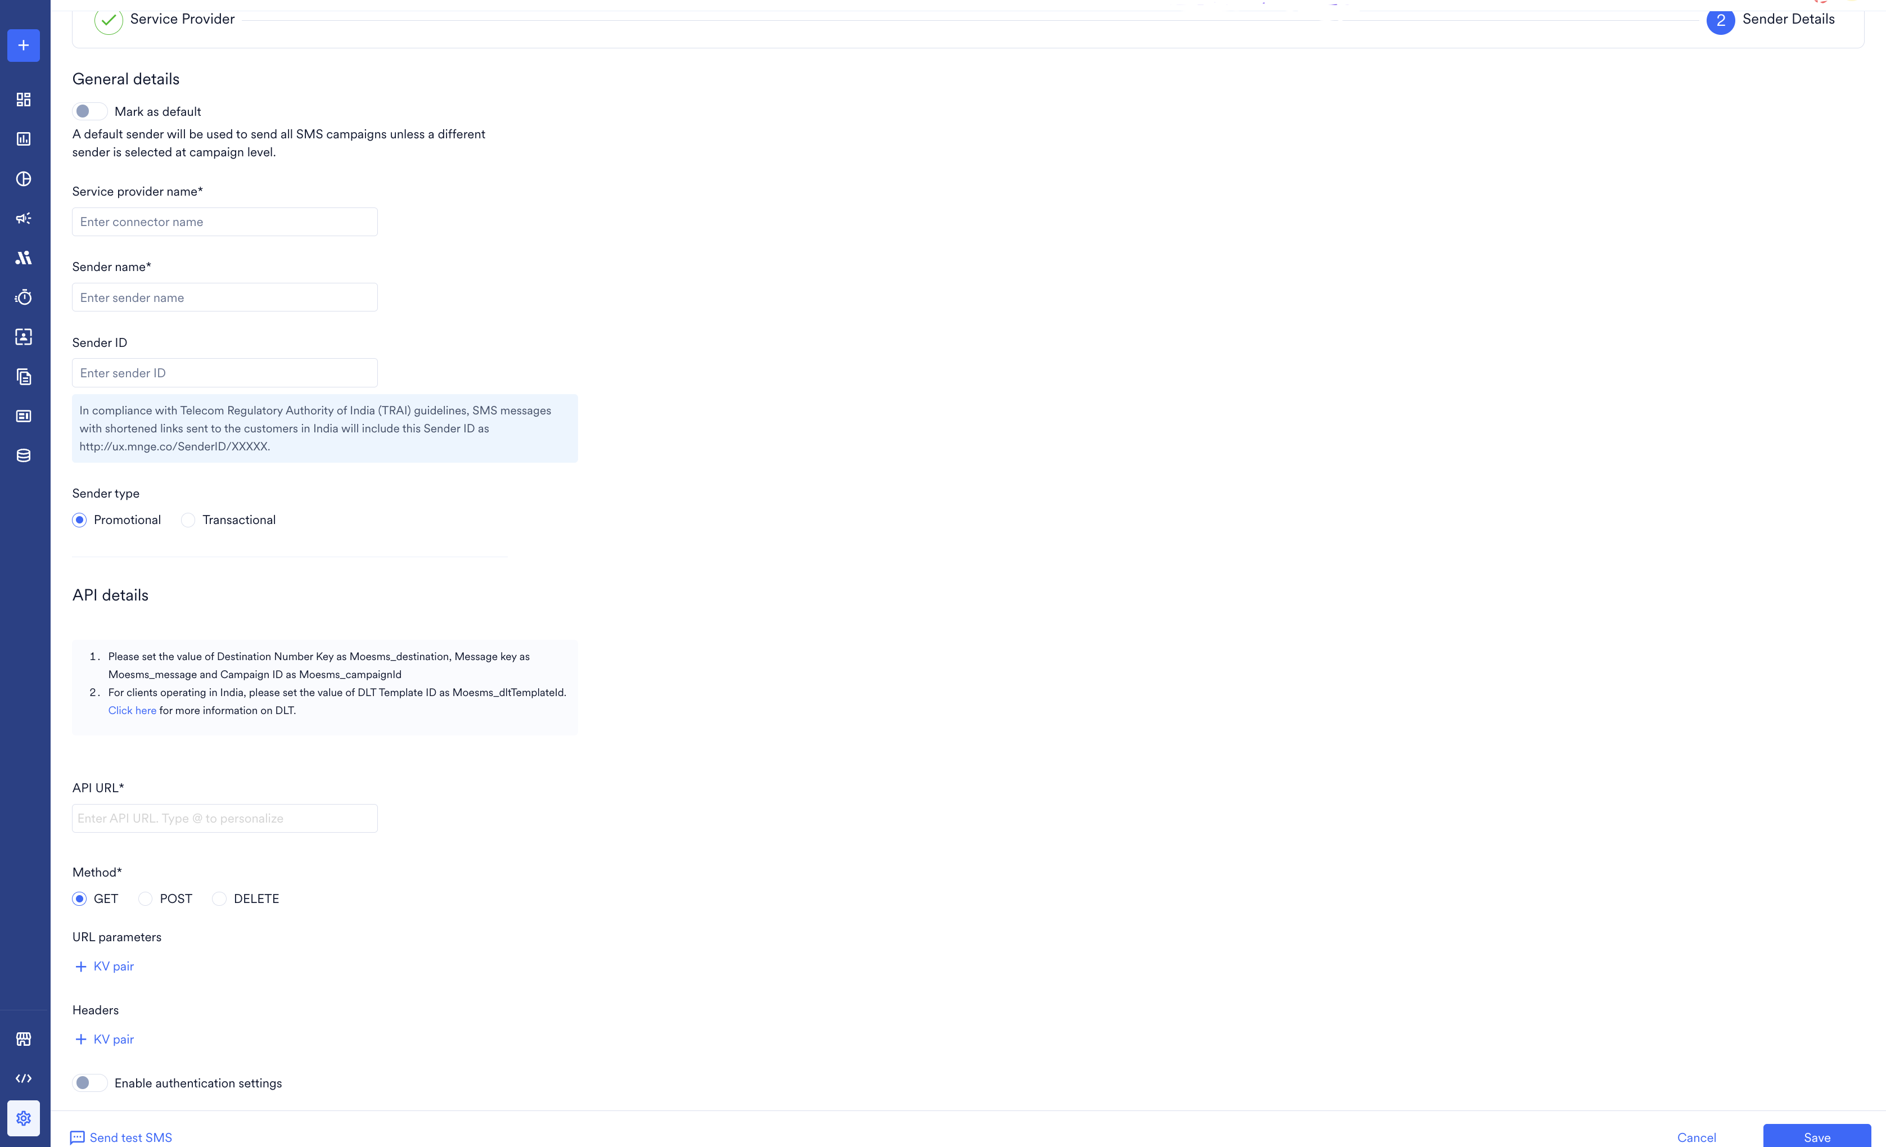The height and width of the screenshot is (1147, 1886).
Task: Open the contact card icon in sidebar
Action: 24,337
